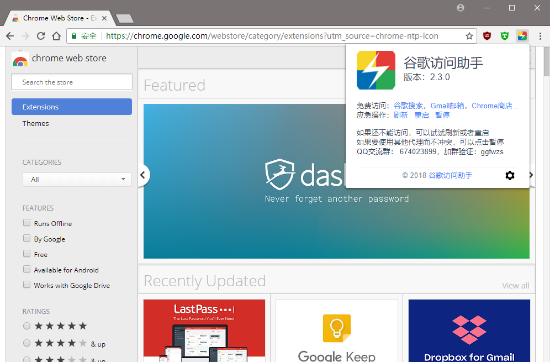
Task: Go back with the browser back arrow
Action: coord(10,36)
